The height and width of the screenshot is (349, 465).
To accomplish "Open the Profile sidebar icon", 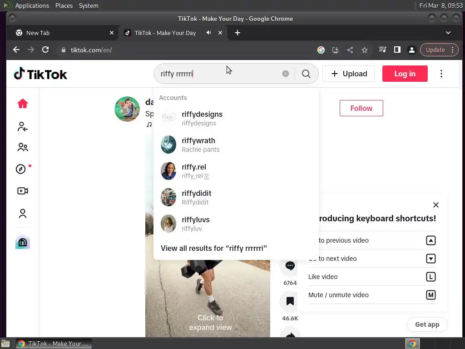I will click(23, 214).
